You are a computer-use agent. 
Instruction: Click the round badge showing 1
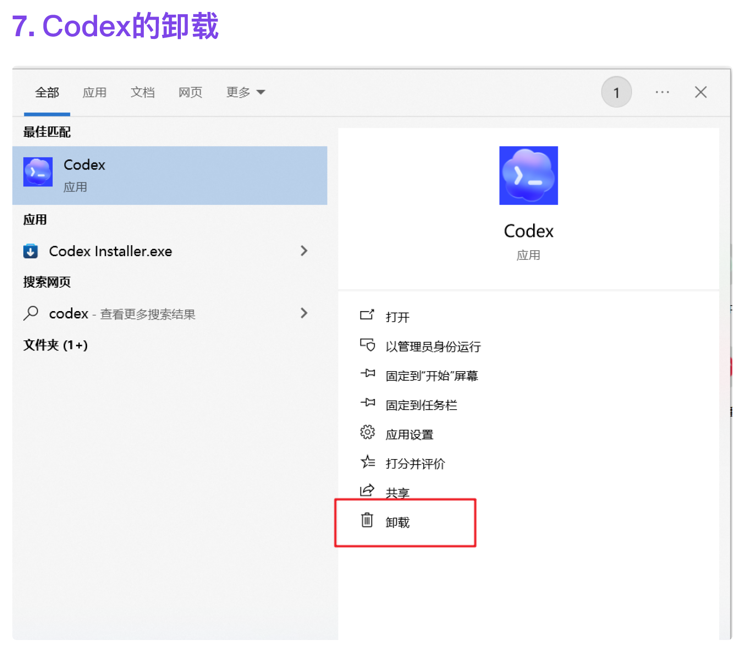click(616, 92)
